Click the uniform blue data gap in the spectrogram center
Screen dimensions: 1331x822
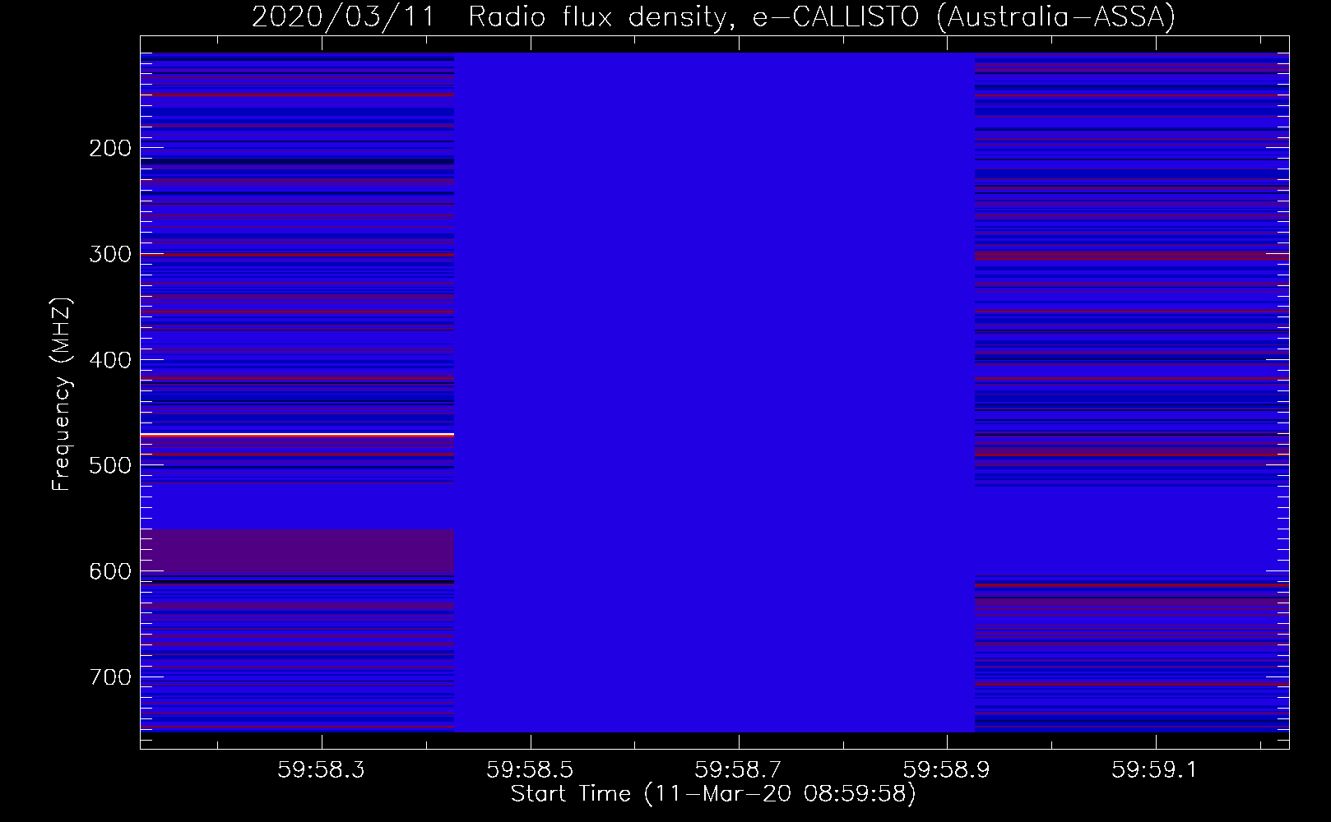[x=714, y=392]
